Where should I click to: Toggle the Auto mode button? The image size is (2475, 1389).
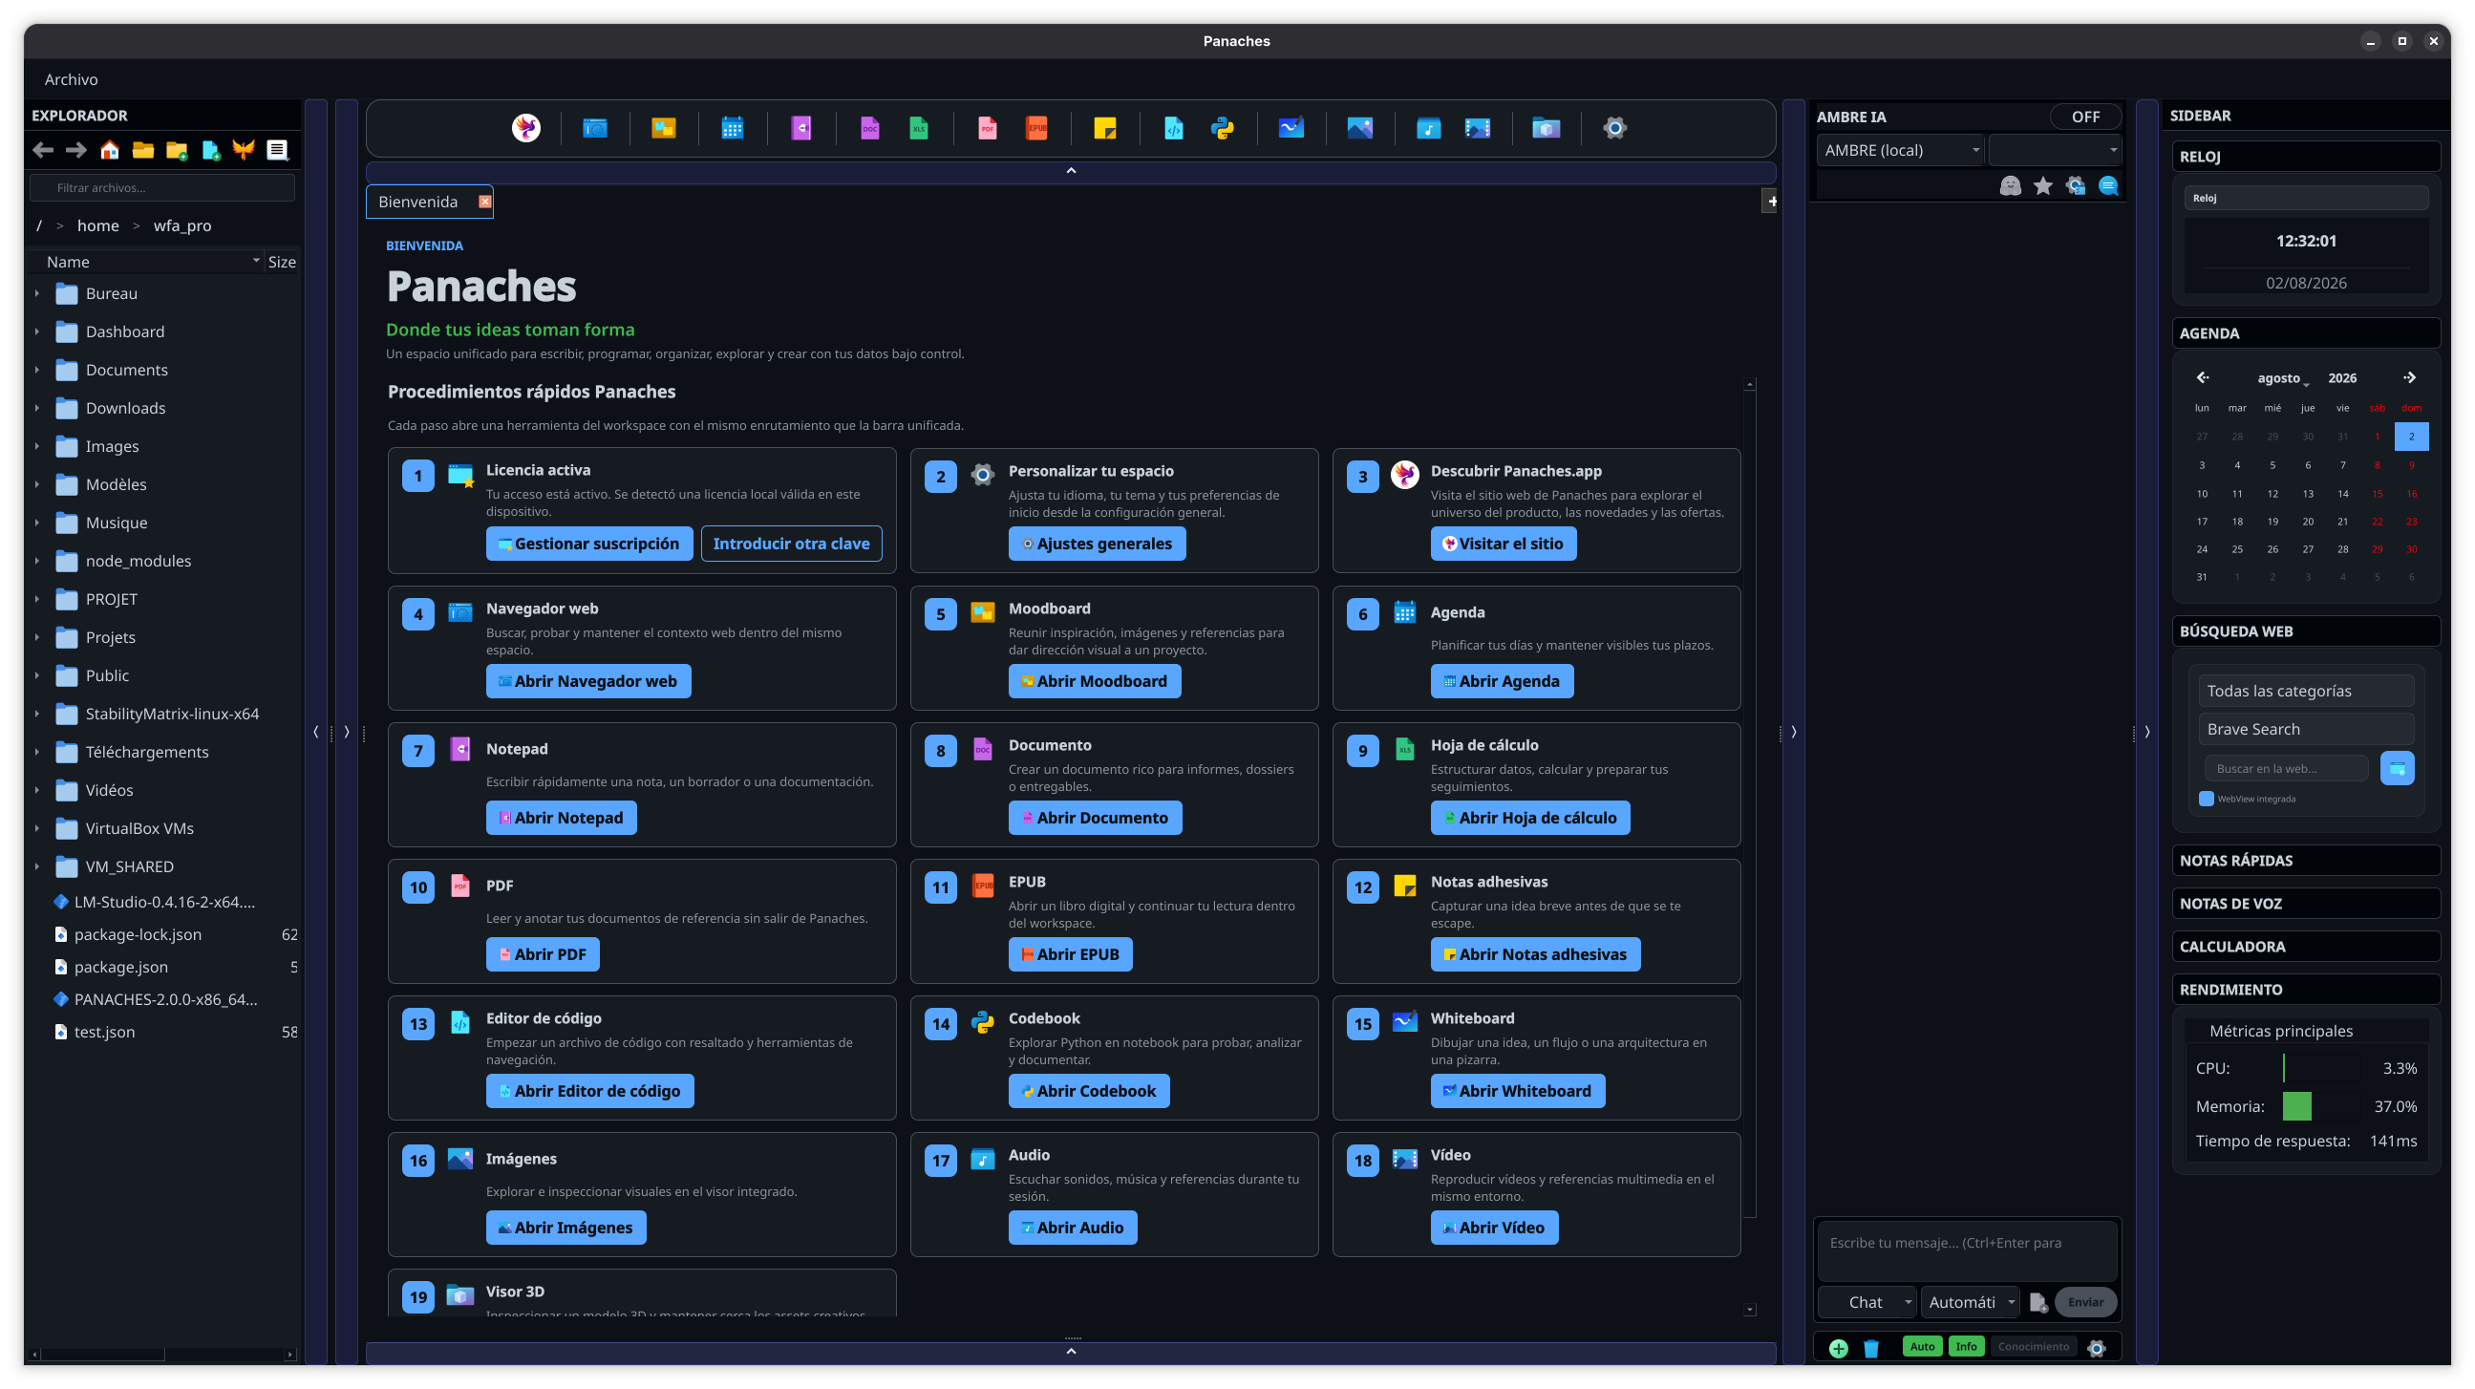1922,1347
